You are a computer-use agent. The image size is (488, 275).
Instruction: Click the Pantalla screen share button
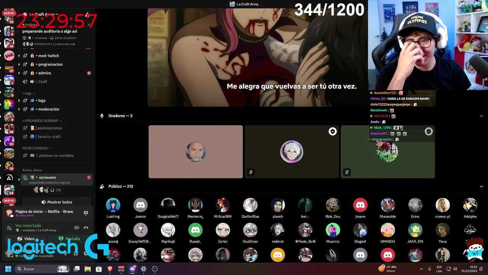pyautogui.click(x=69, y=239)
